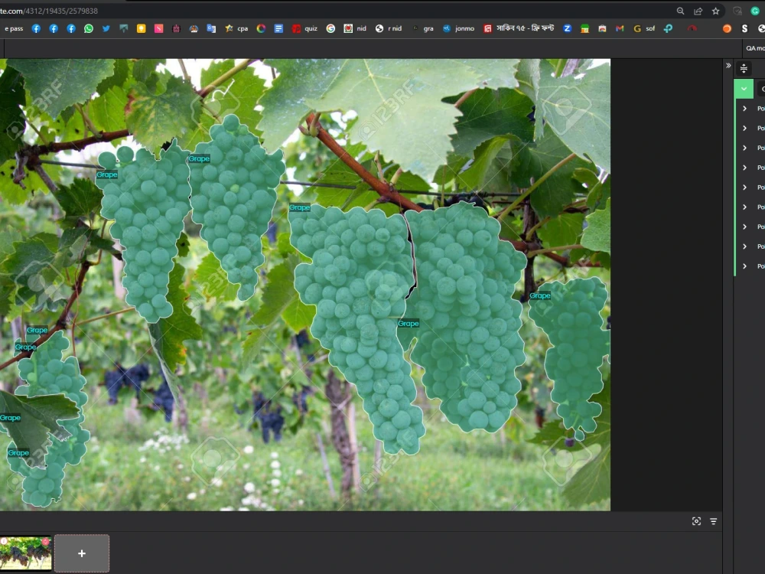Select the Grape label at canvas top-left cluster
Image resolution: width=765 pixels, height=574 pixels.
point(107,174)
